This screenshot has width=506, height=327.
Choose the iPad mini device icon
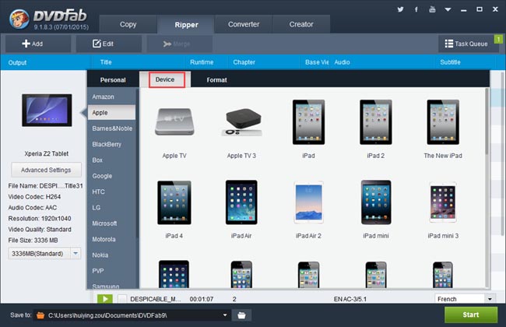coord(376,202)
